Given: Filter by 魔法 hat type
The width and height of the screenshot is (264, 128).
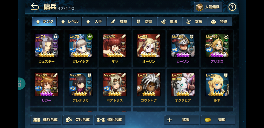Looking at the screenshot, I should (x=170, y=22).
